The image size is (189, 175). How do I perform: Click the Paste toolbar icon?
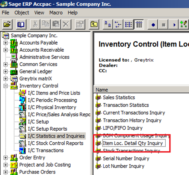tap(56, 24)
